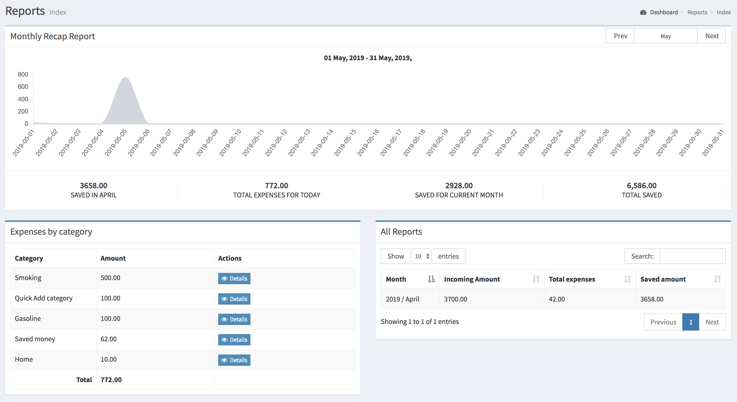This screenshot has height=402, width=737.
Task: Open Details for Quick Add category
Action: [234, 299]
